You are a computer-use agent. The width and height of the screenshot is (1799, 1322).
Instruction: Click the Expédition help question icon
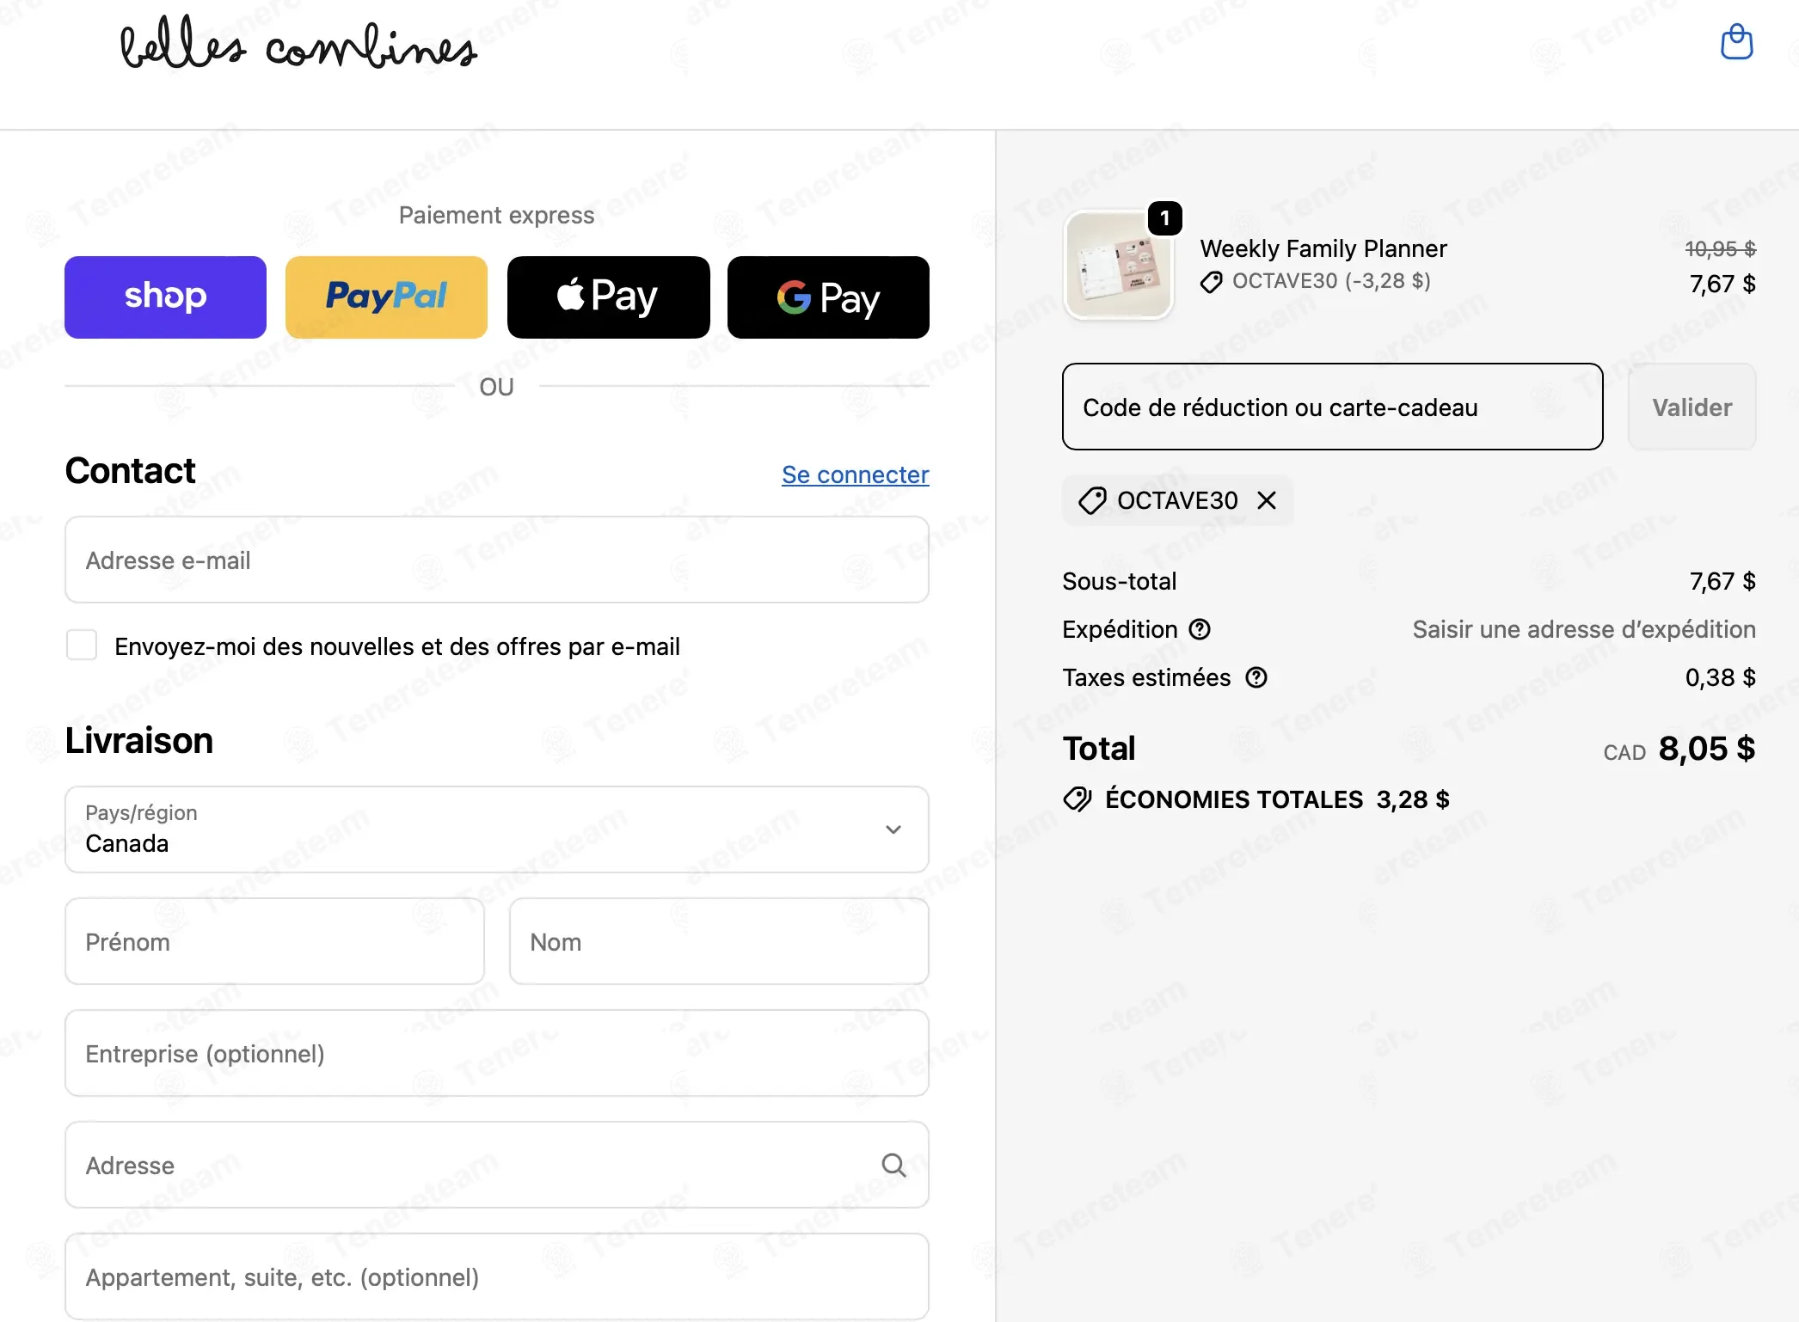tap(1200, 629)
